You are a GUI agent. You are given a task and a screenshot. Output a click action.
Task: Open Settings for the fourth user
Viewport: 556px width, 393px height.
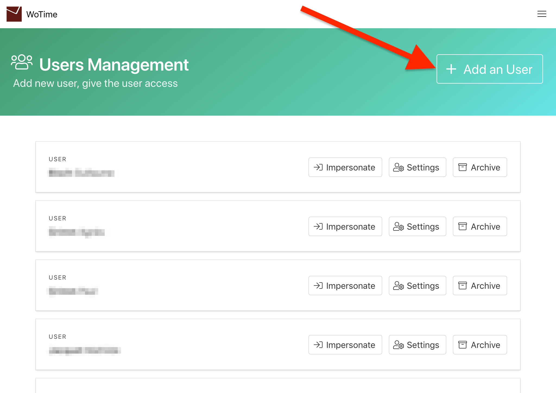(x=417, y=345)
